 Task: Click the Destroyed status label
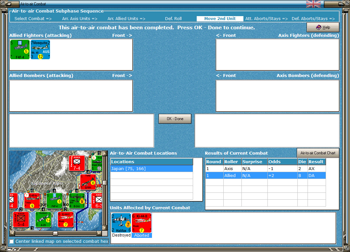(x=121, y=235)
